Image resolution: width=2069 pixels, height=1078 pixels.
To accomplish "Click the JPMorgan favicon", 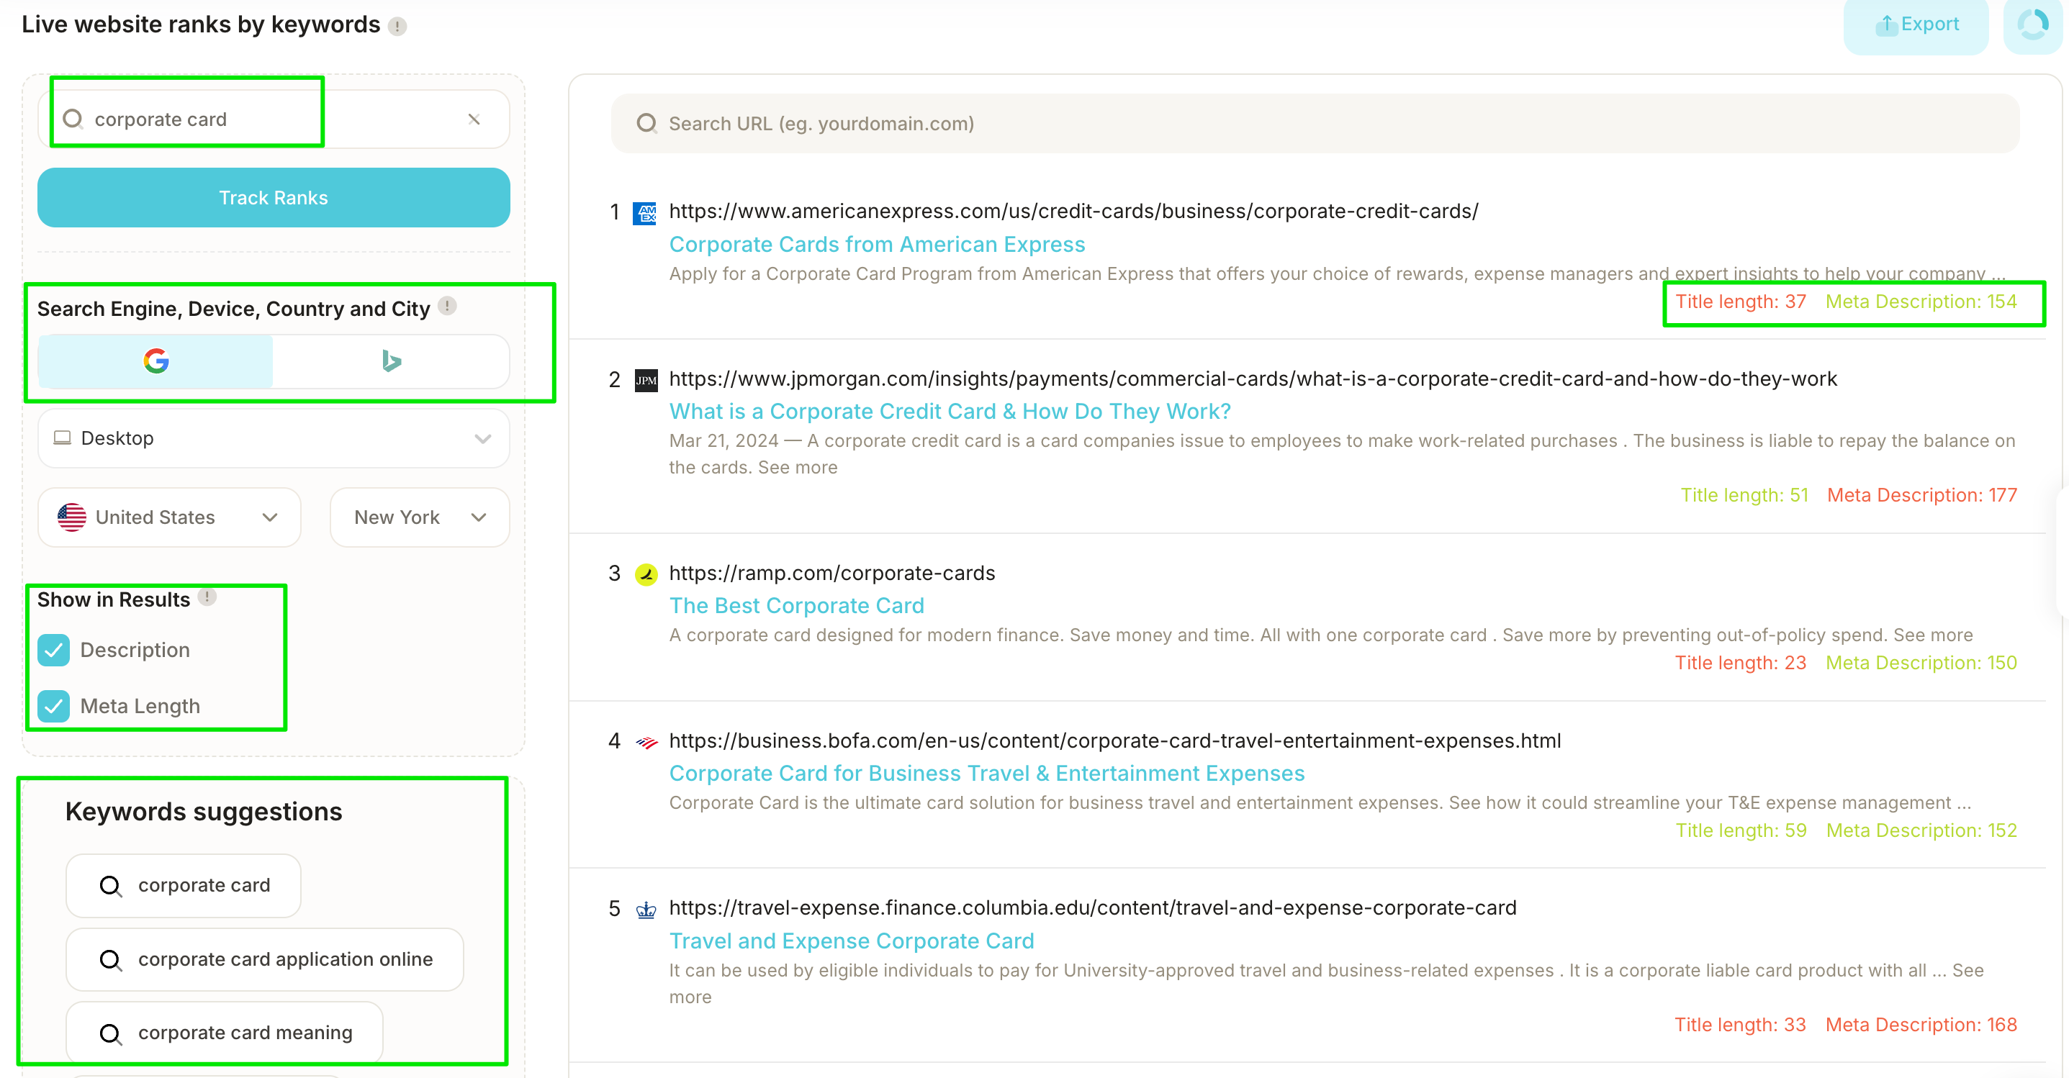I will click(x=646, y=381).
